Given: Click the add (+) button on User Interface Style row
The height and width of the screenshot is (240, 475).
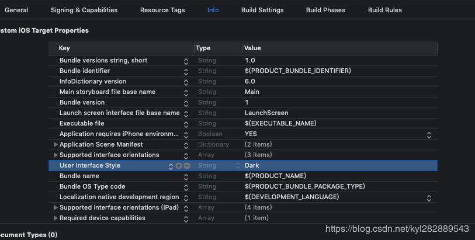Looking at the screenshot, I should pos(179,166).
